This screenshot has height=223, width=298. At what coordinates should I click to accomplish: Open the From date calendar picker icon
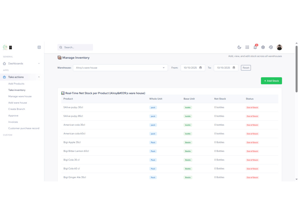click(201, 68)
